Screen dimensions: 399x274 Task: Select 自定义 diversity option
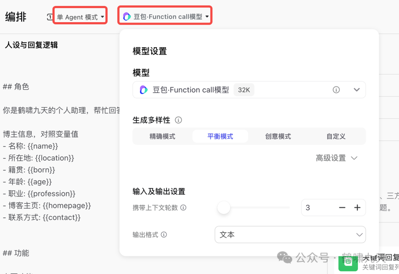click(336, 136)
